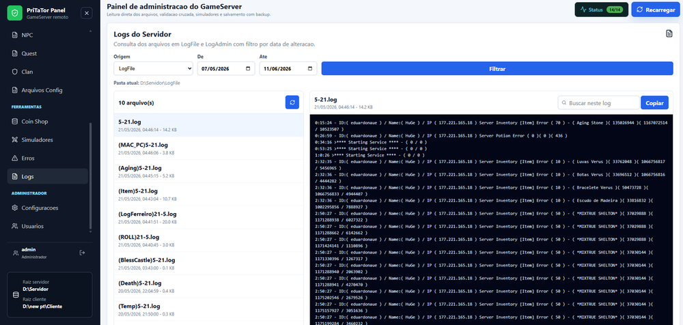Click the Logs file icon in sidebar

pyautogui.click(x=14, y=176)
